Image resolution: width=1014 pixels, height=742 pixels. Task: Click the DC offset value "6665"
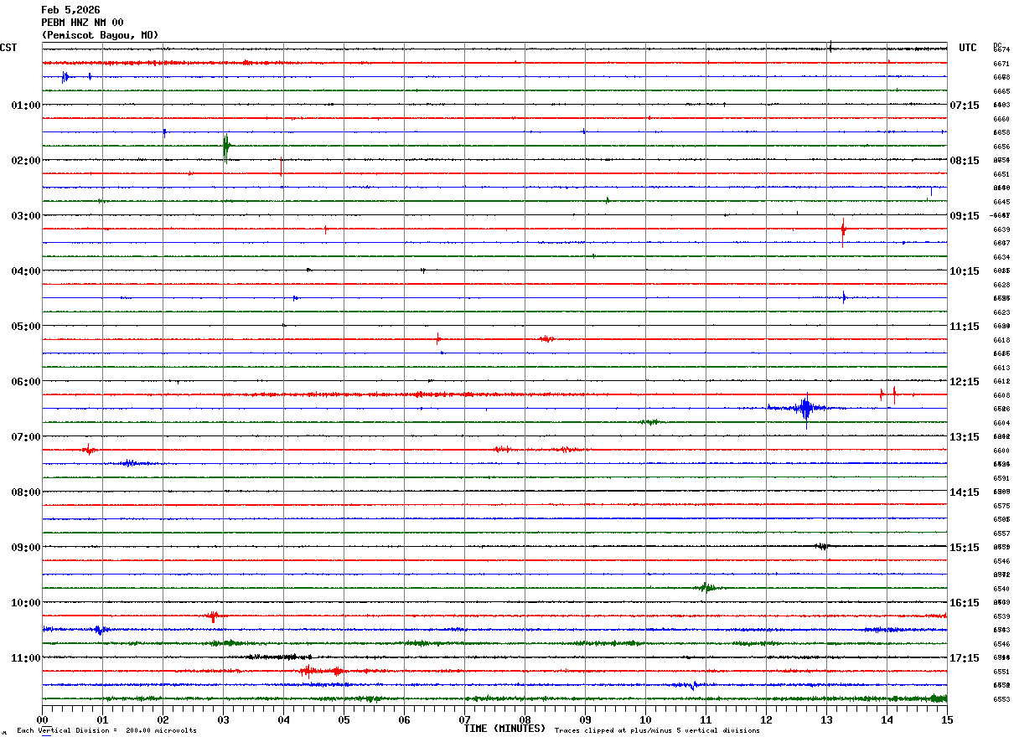pos(1001,91)
